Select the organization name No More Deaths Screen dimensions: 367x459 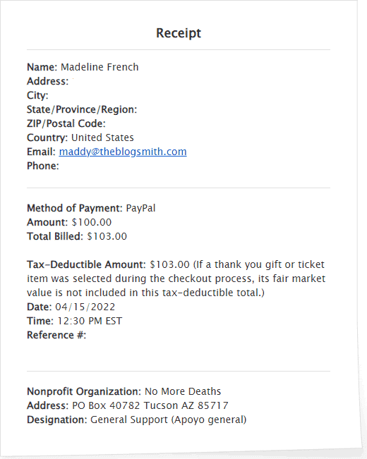tap(183, 391)
